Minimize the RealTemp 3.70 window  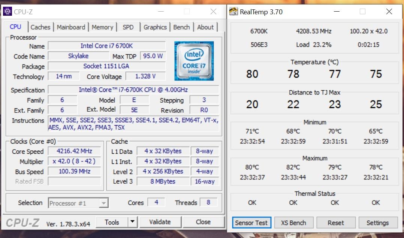pyautogui.click(x=337, y=12)
